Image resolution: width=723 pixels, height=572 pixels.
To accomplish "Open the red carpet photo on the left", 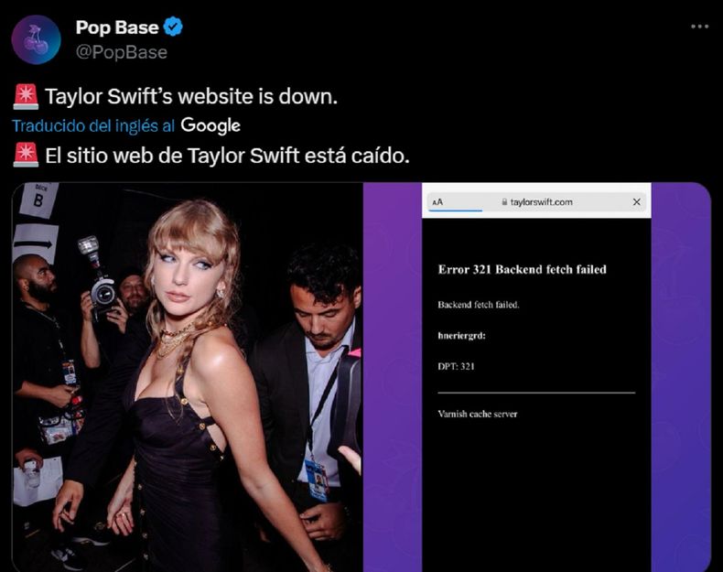I will point(187,377).
